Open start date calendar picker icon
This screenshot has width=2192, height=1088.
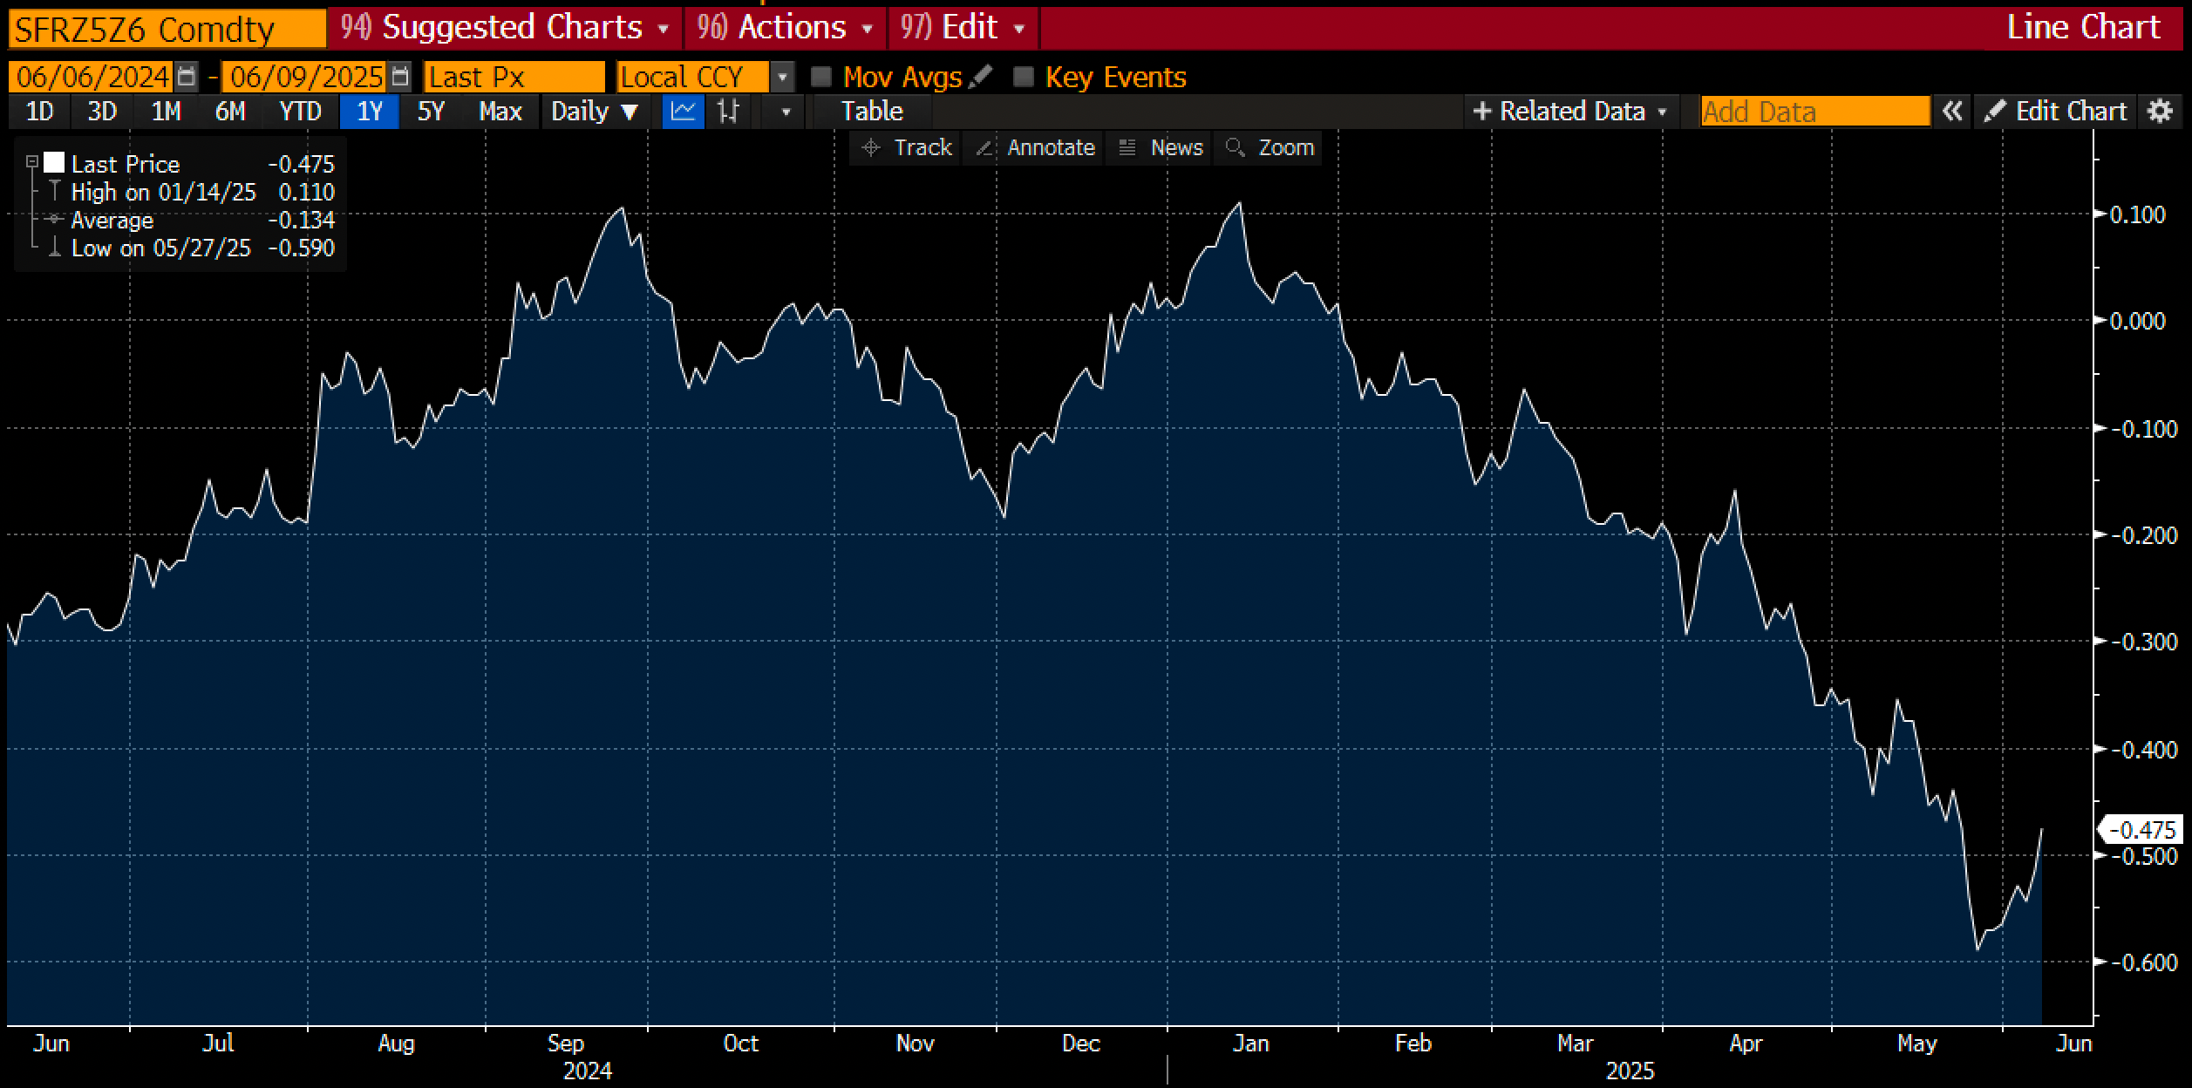186,77
